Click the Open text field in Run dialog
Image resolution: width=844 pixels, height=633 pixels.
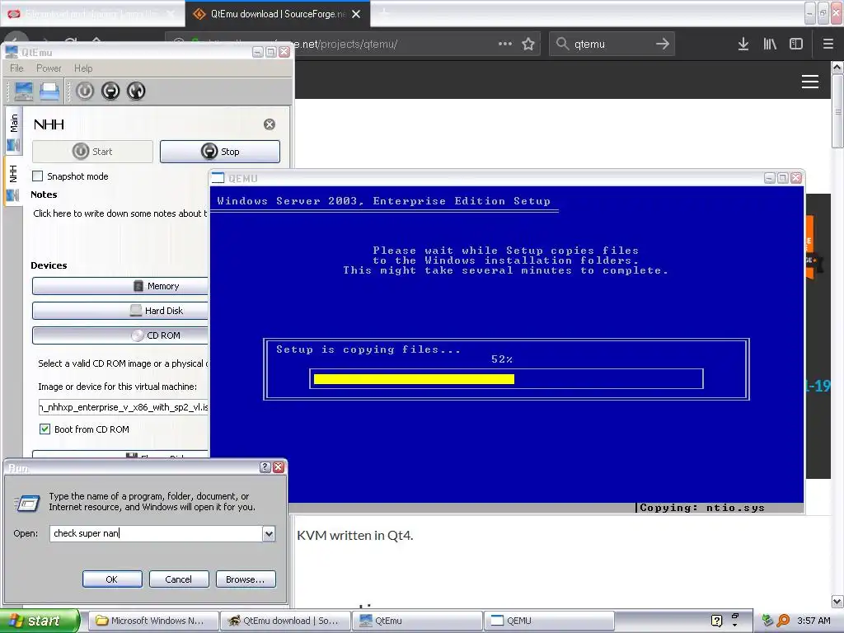(156, 533)
